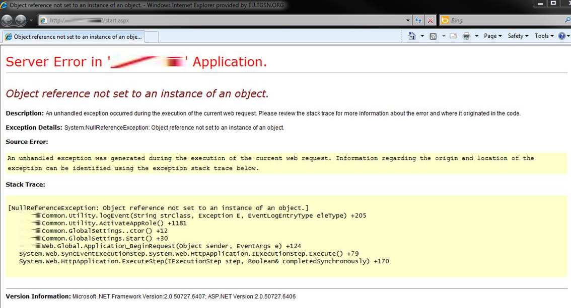This screenshot has width=571, height=308.
Task: Click the Read Mail envelope icon
Action: [x=453, y=36]
